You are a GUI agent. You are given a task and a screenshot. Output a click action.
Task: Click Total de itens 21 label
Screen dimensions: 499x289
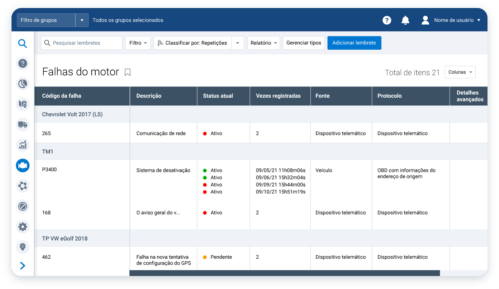(x=412, y=72)
